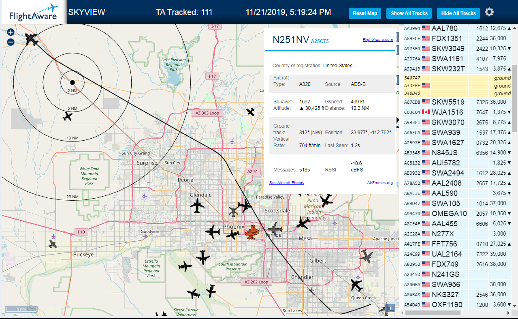
Task: Select the aircraft icon over Glendale
Action: [197, 206]
